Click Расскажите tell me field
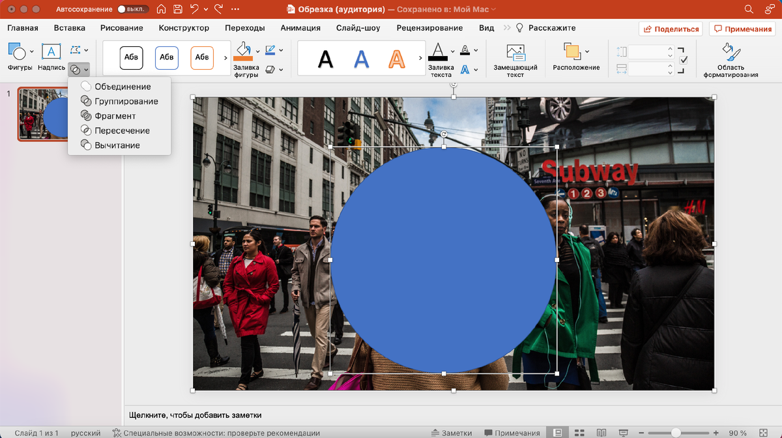Viewport: 782px width, 438px height. coord(545,28)
